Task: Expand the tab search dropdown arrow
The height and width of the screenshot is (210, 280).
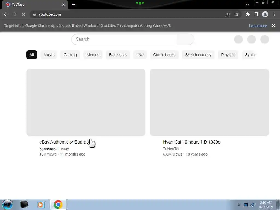Action: point(247,5)
